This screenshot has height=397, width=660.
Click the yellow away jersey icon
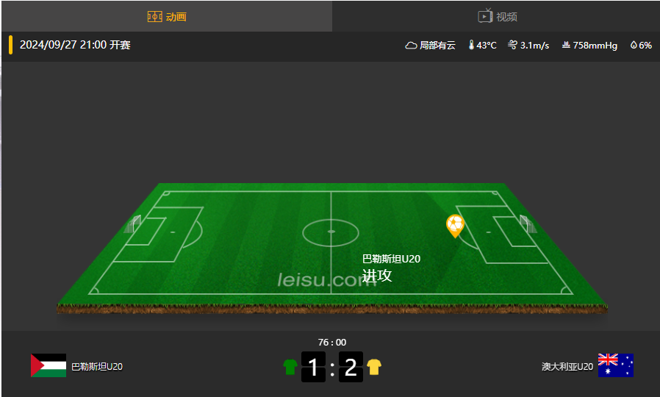click(374, 367)
